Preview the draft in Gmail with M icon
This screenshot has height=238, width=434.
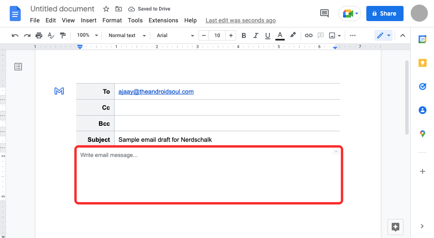click(59, 91)
